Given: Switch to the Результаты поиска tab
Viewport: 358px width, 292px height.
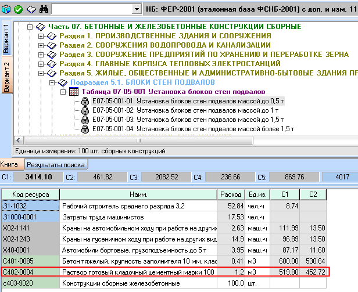Looking at the screenshot, I should pyautogui.click(x=46, y=164).
